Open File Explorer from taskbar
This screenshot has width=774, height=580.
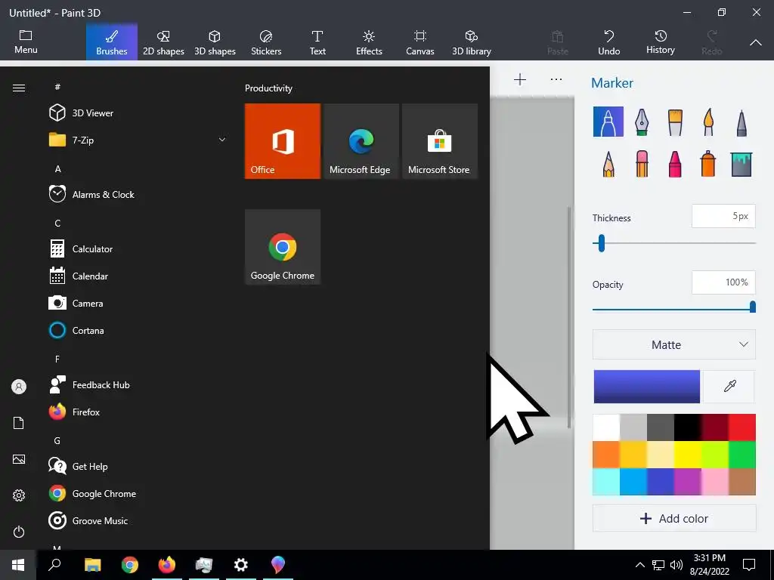point(92,565)
